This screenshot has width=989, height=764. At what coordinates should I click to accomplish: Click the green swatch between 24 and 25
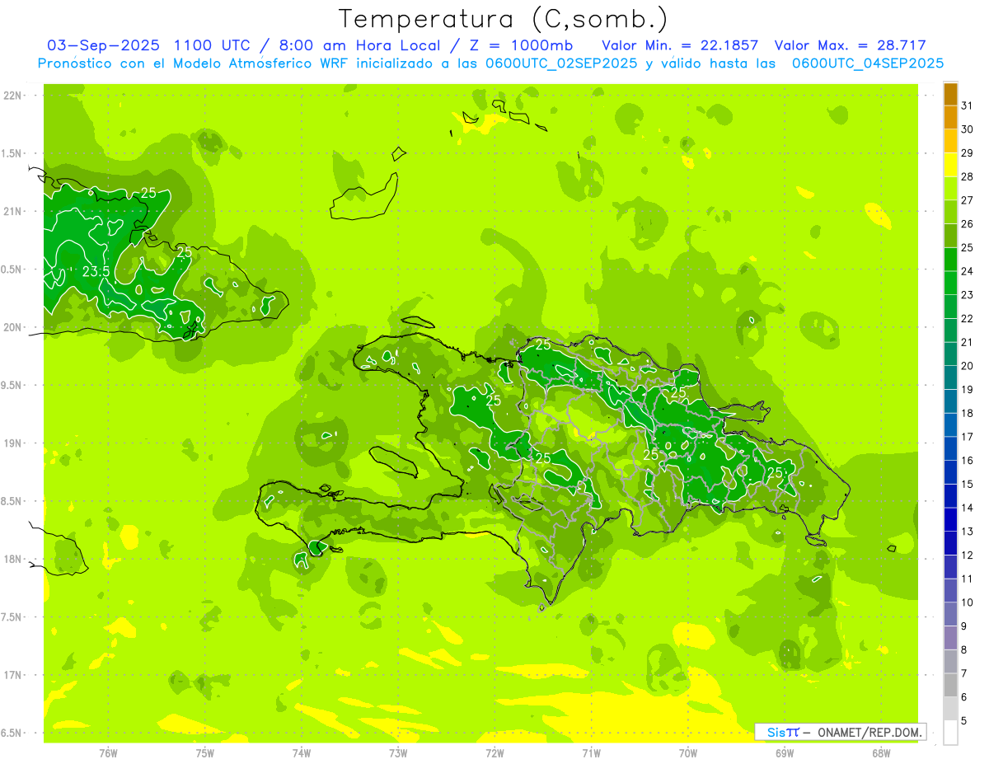[x=950, y=259]
